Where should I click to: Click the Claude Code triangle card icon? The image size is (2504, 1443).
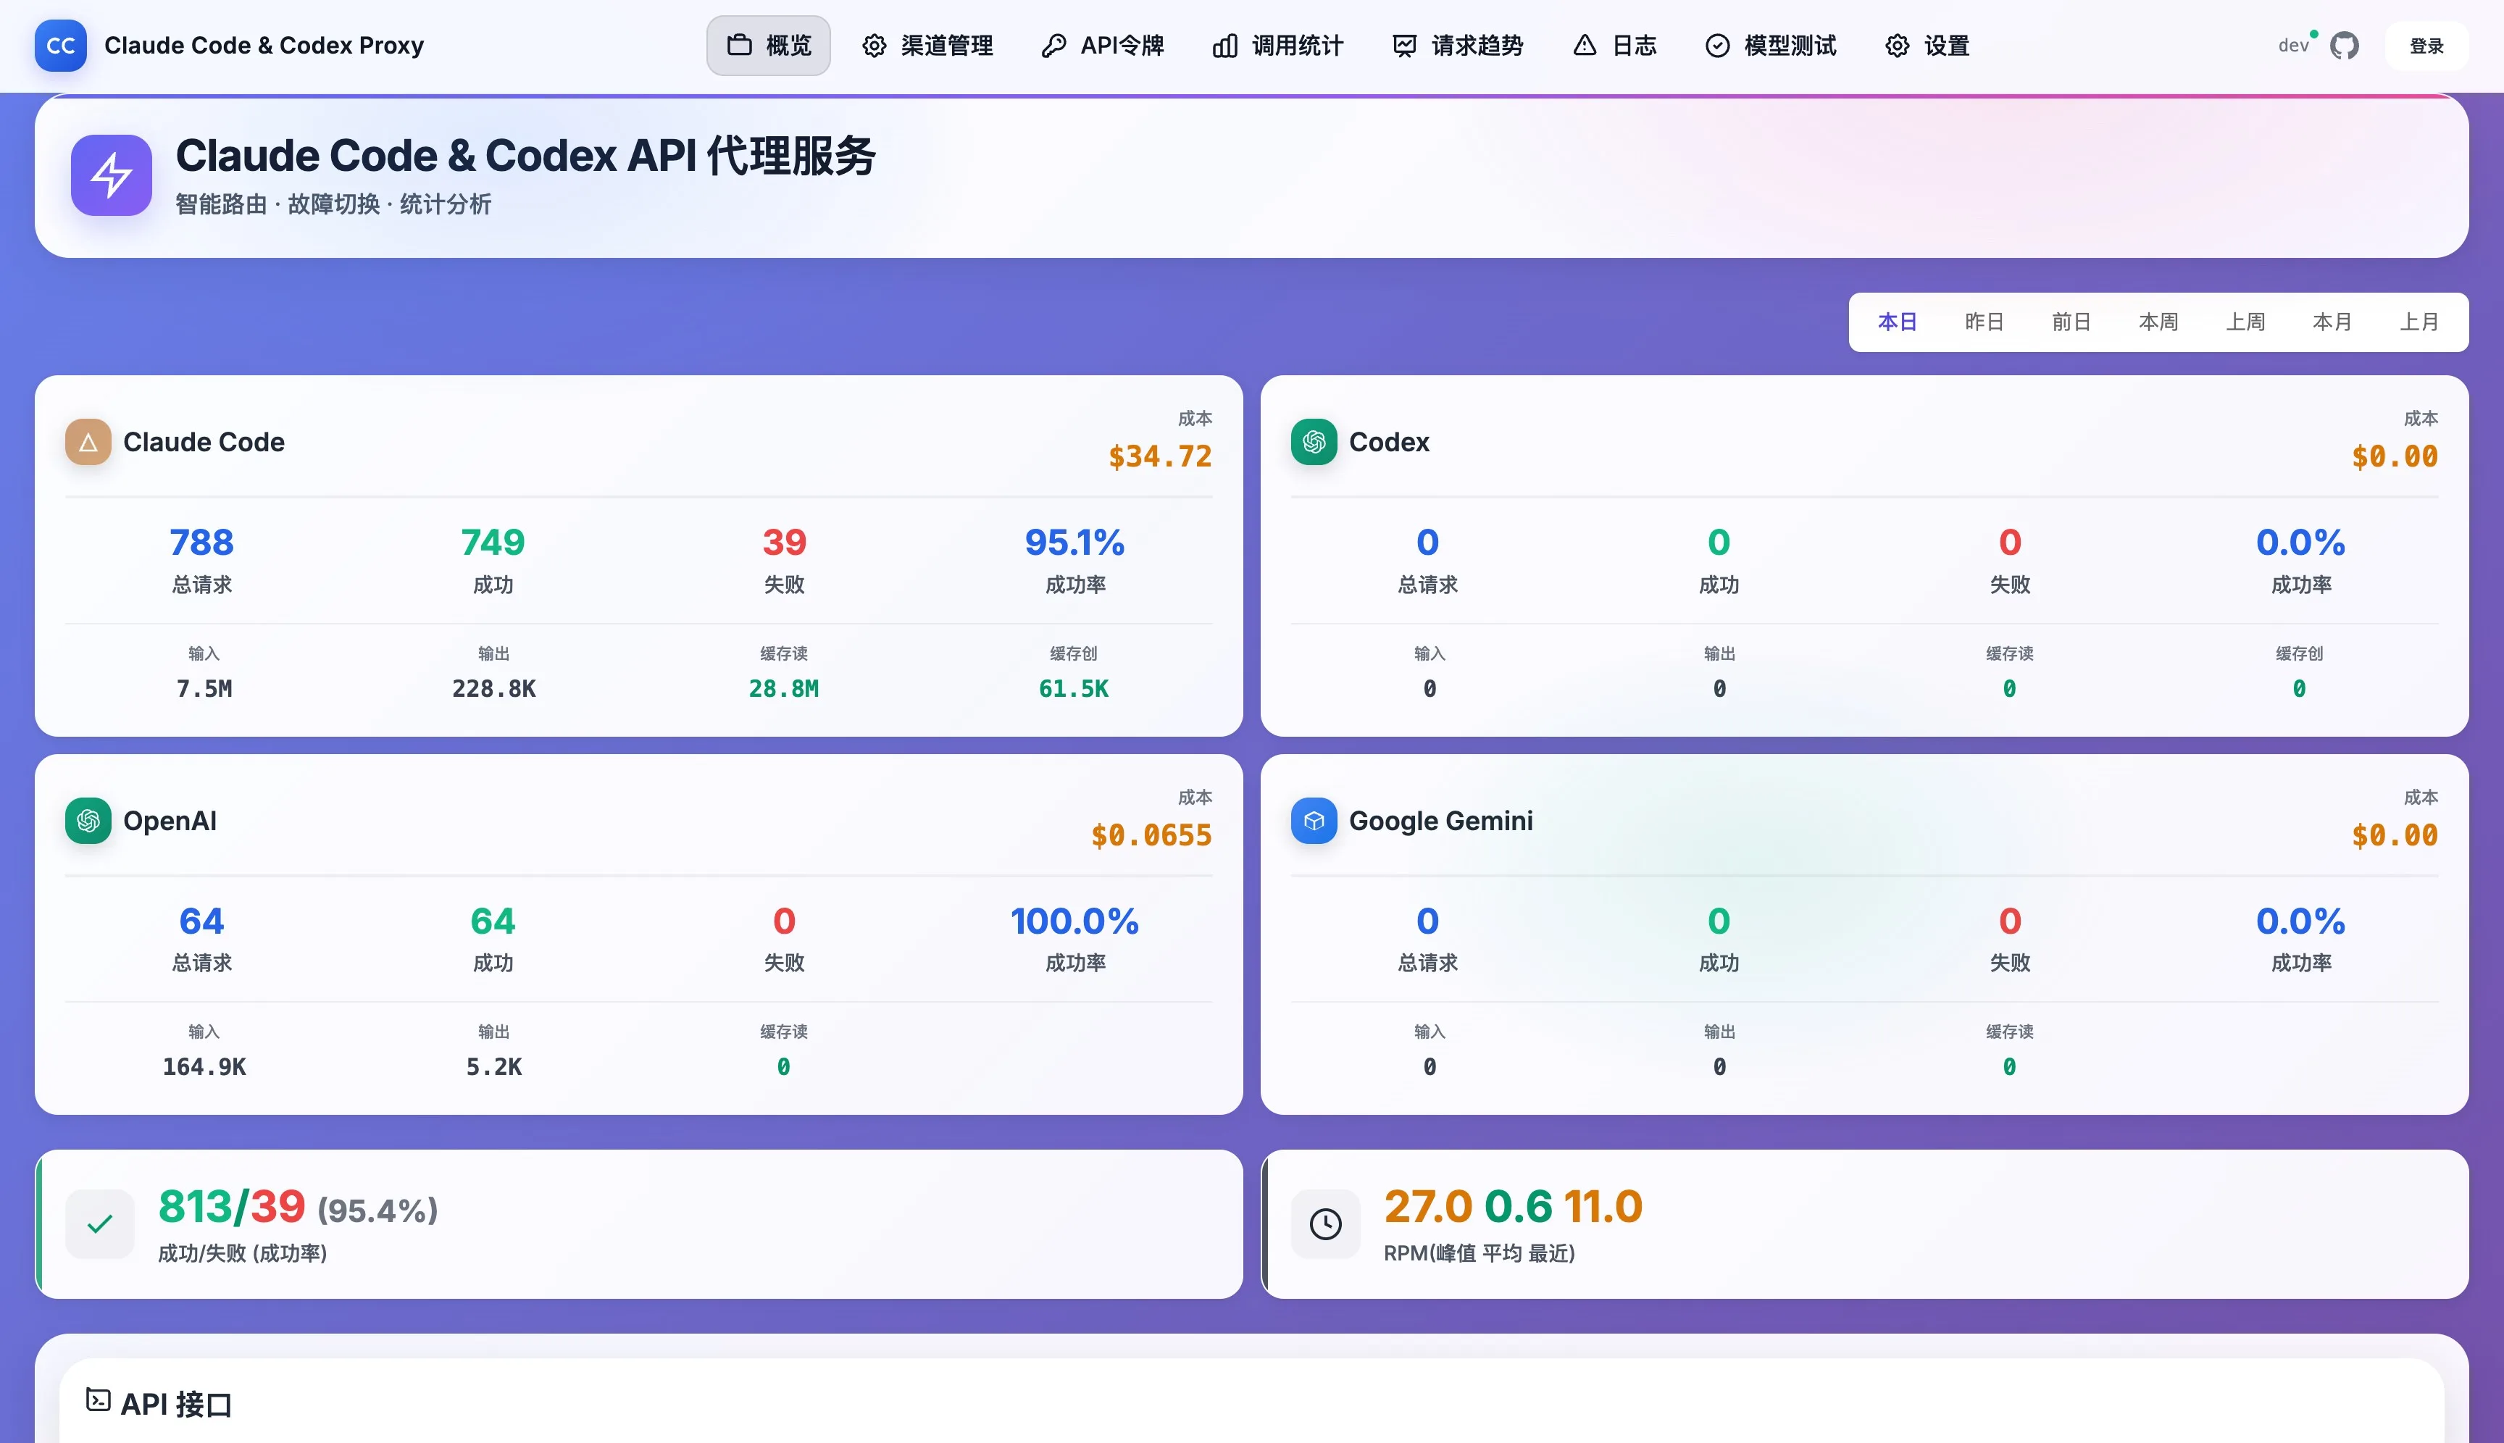[88, 442]
